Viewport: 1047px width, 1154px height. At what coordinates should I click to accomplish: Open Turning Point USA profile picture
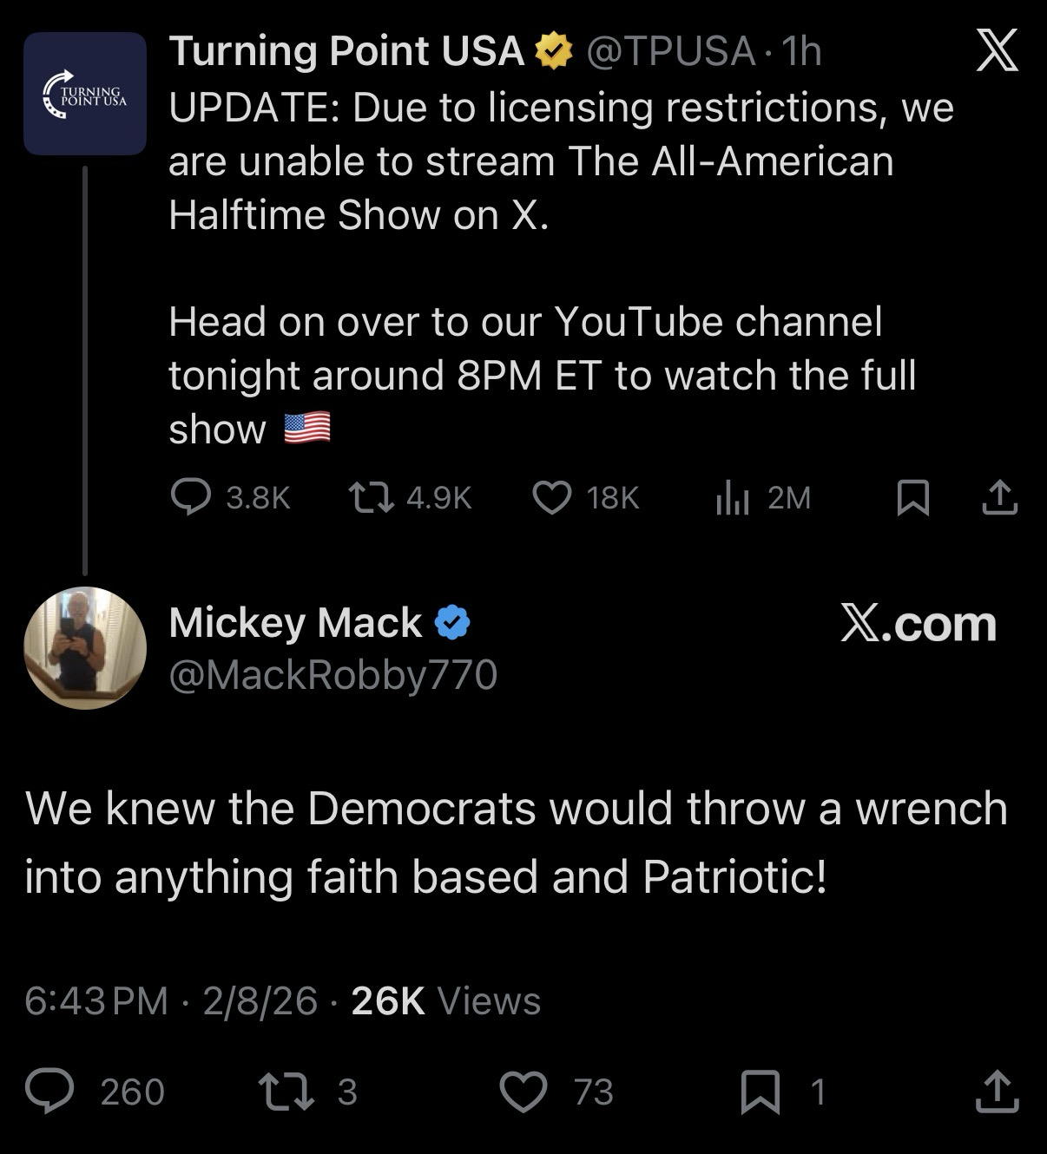point(84,94)
